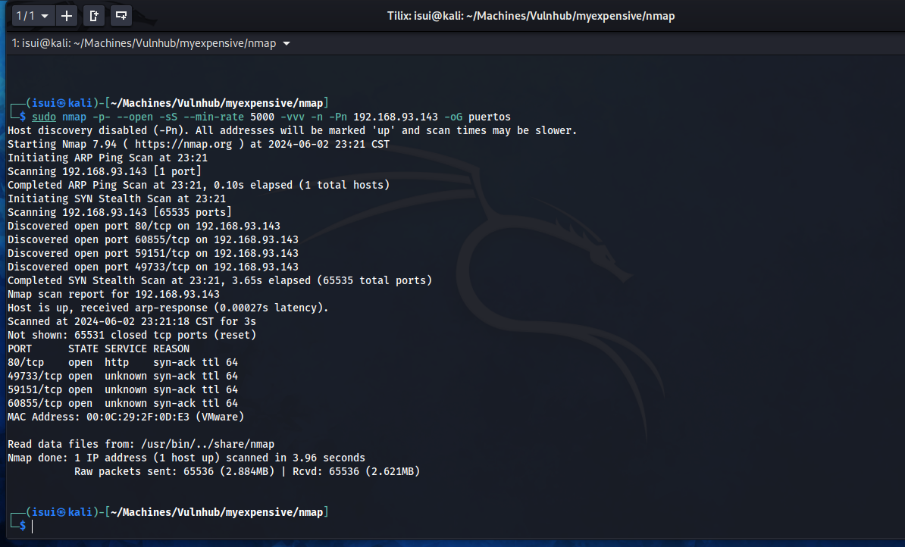Click the add terminal down icon
The height and width of the screenshot is (547, 905).
(121, 15)
